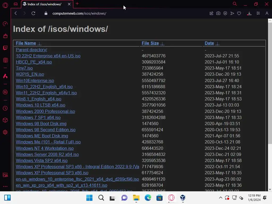
Task: Open Extensions cube icon in sidebar
Action: click(x=5, y=120)
